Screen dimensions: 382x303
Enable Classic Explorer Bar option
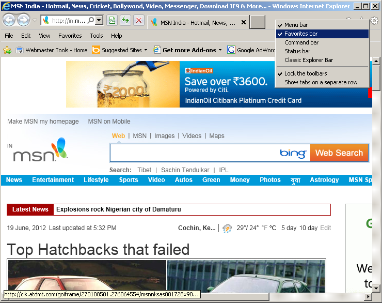click(322, 60)
